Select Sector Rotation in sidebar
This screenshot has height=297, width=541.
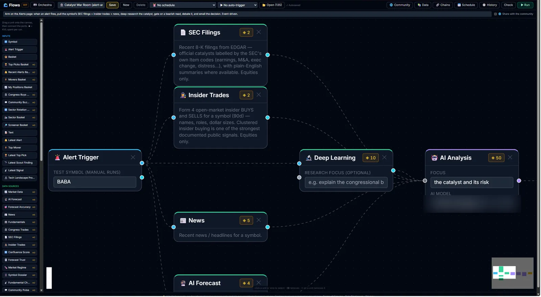click(20, 110)
